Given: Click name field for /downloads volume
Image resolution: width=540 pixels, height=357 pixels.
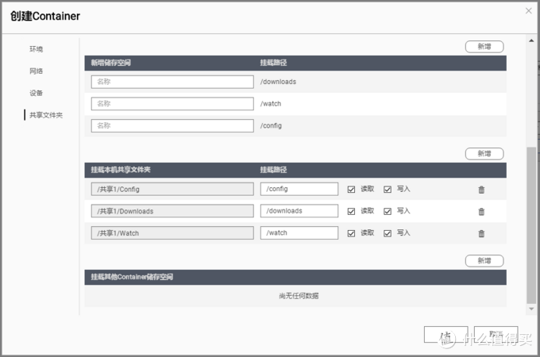Looking at the screenshot, I should pyautogui.click(x=172, y=82).
